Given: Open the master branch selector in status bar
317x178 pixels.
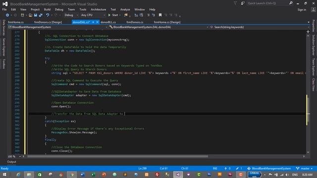Looking at the screenshot, I should pyautogui.click(x=304, y=169).
